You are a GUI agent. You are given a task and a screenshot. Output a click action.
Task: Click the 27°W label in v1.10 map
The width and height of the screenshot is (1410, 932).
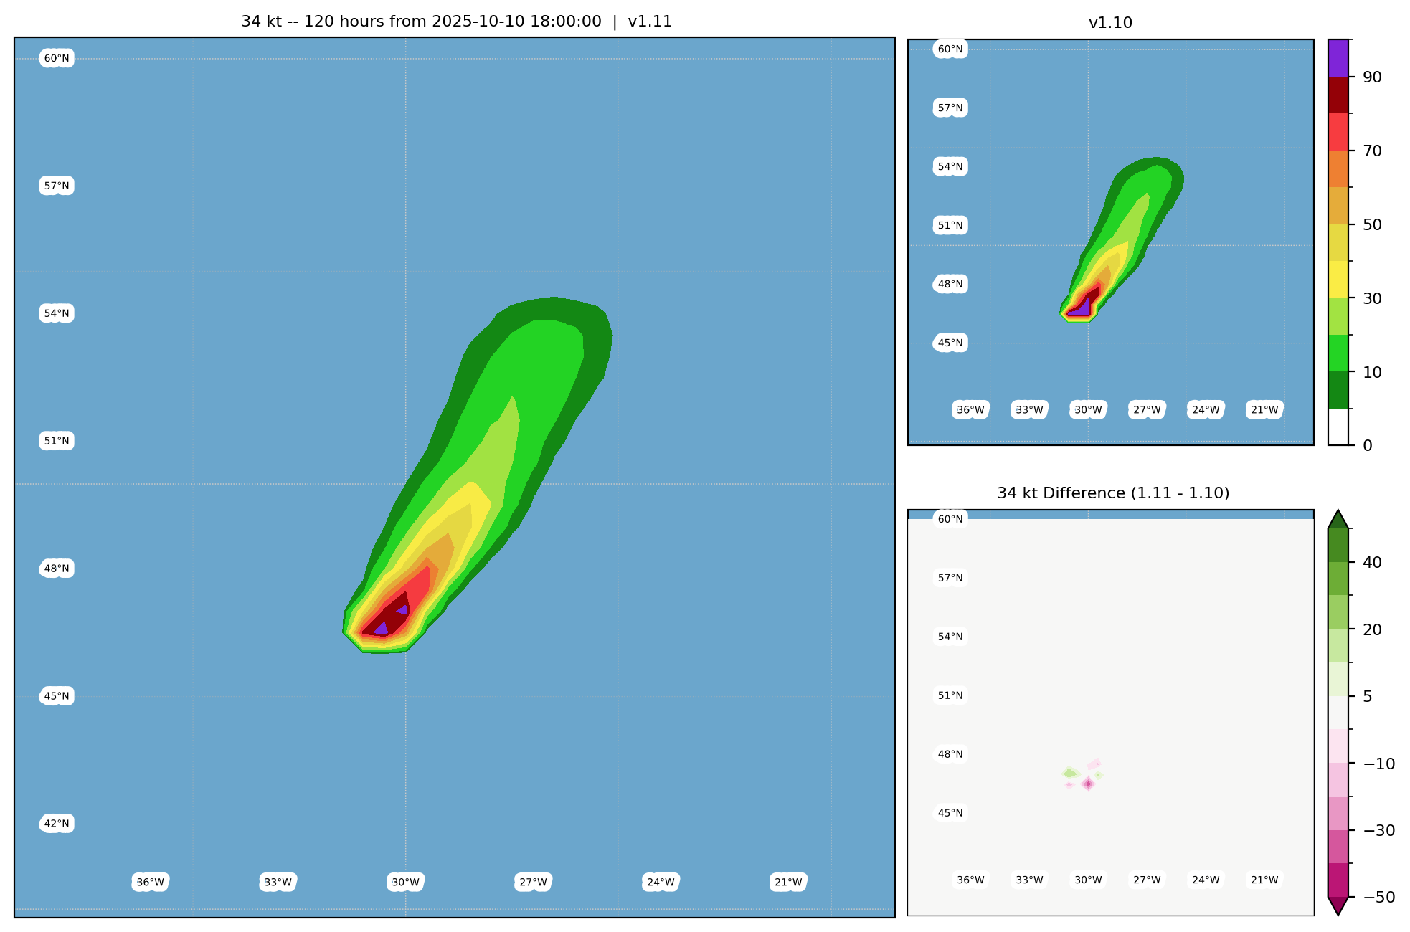pyautogui.click(x=1147, y=410)
